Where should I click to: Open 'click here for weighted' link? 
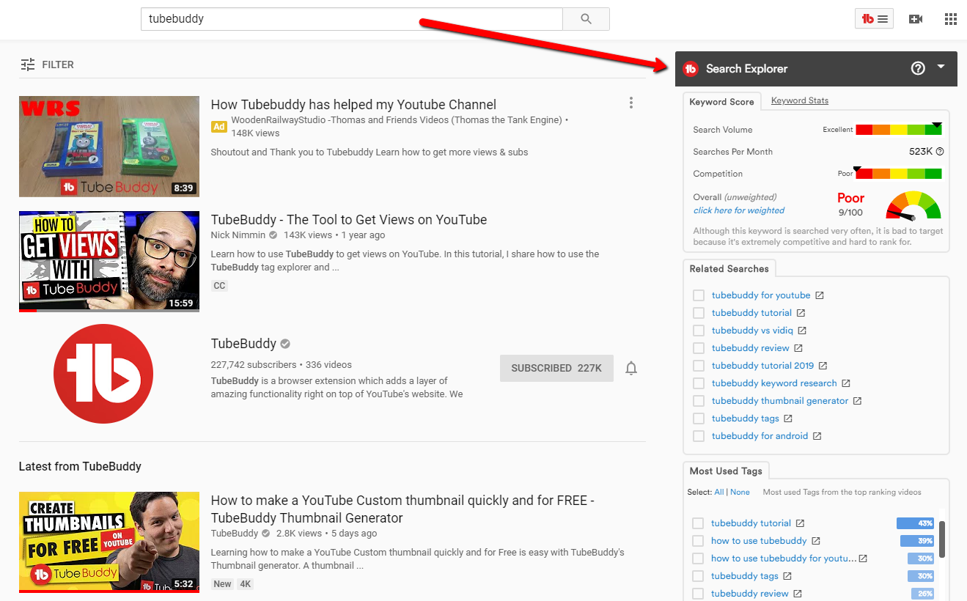click(x=739, y=210)
